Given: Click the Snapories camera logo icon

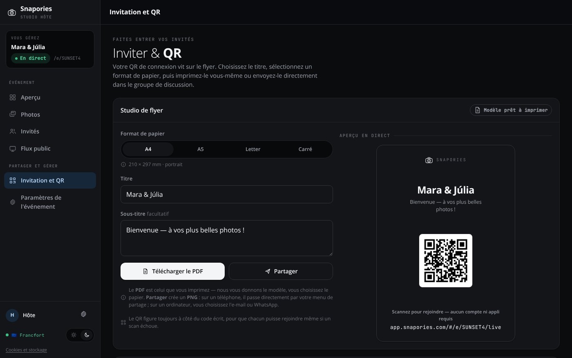Looking at the screenshot, I should pyautogui.click(x=12, y=12).
